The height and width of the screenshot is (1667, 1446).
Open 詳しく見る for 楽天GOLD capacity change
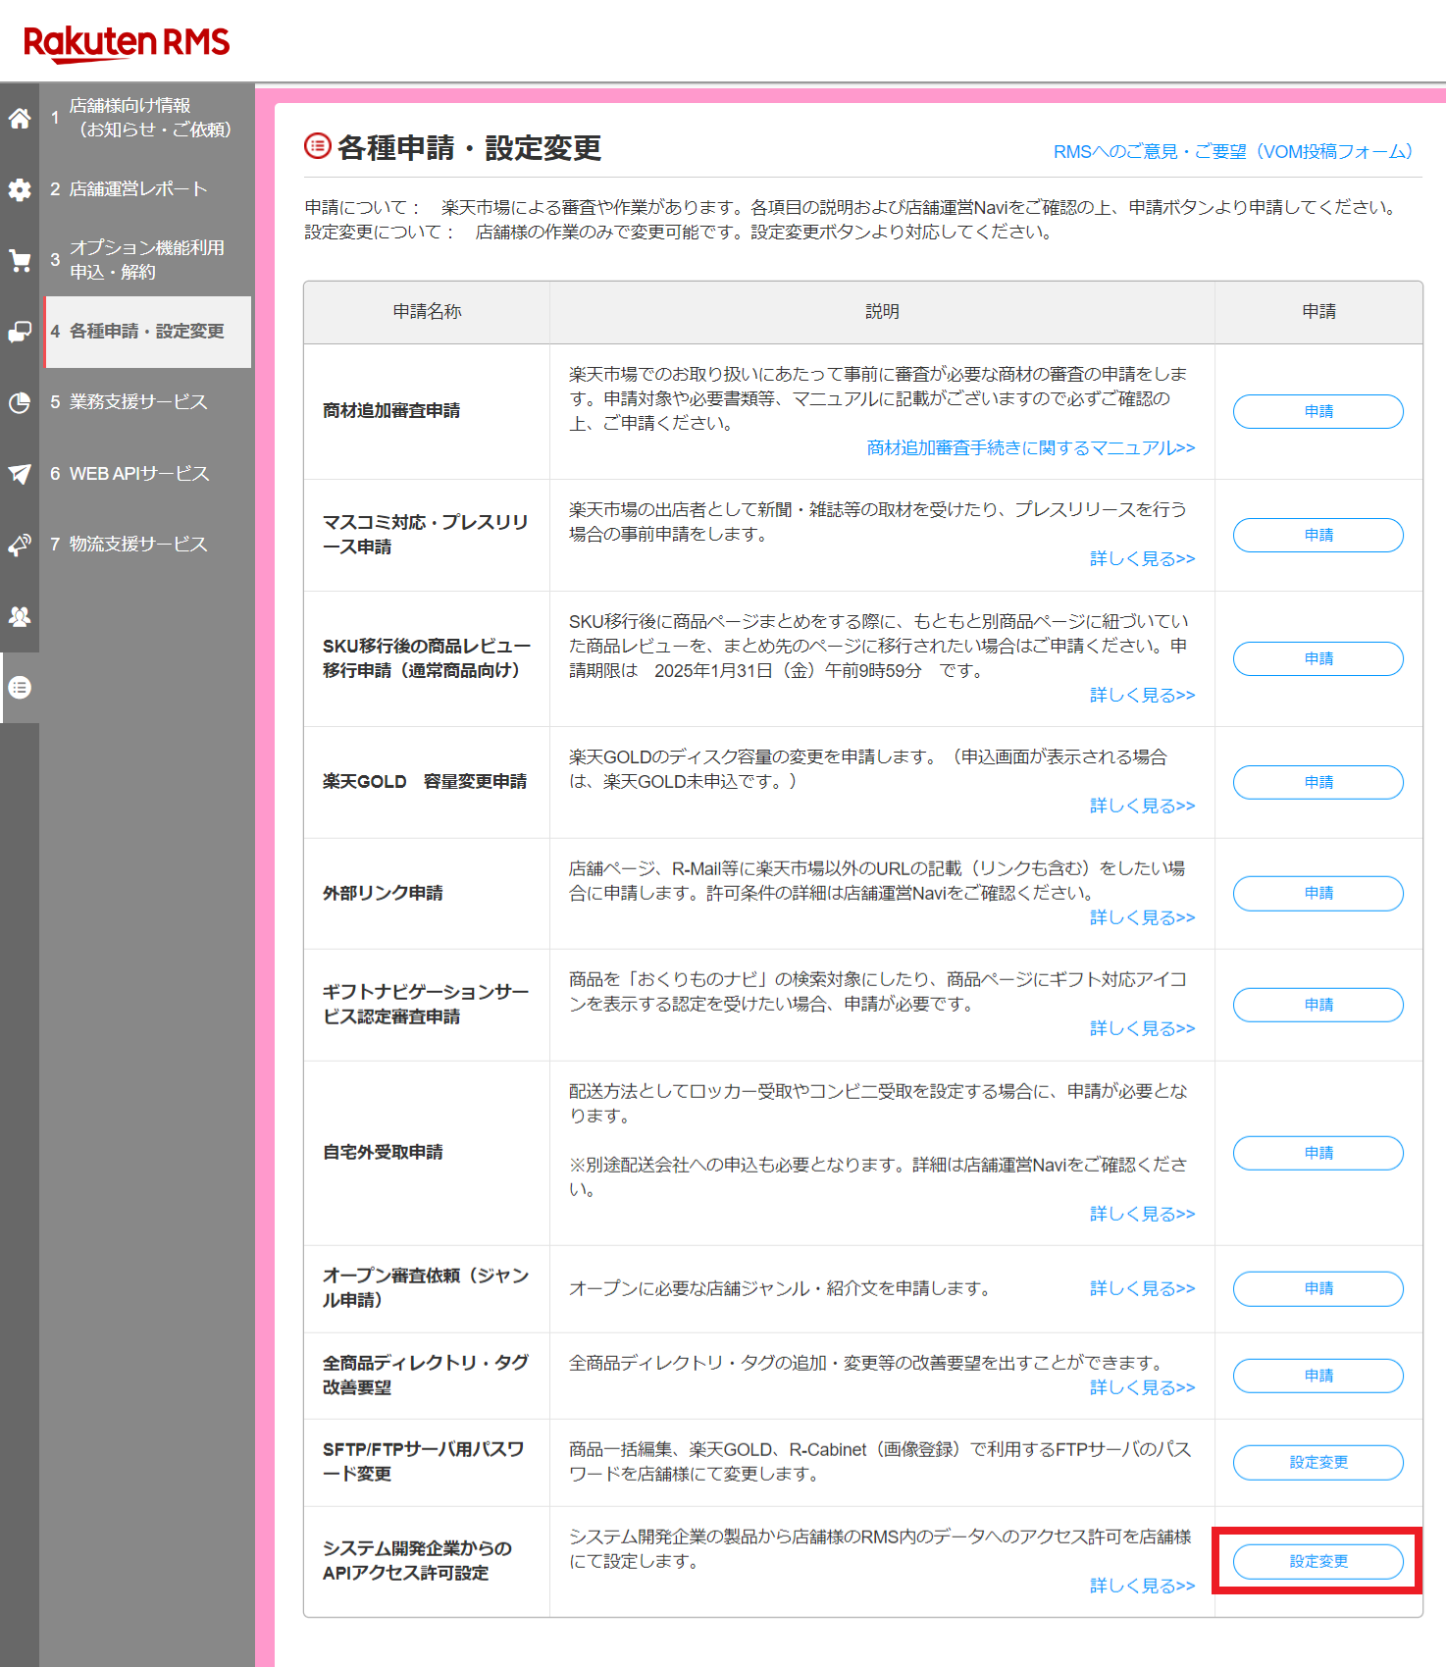pyautogui.click(x=1143, y=806)
